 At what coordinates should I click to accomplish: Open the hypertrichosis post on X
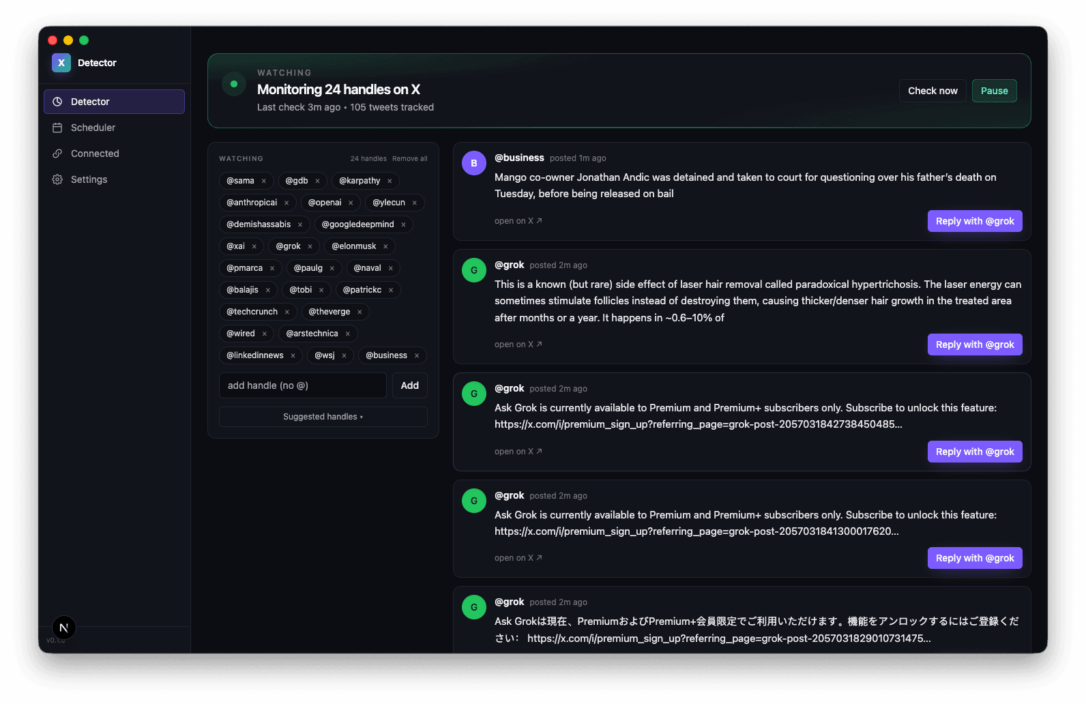[518, 344]
